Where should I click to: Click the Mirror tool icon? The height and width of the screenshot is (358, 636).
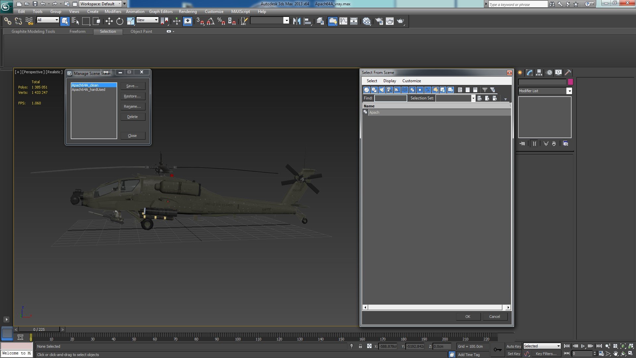click(297, 21)
